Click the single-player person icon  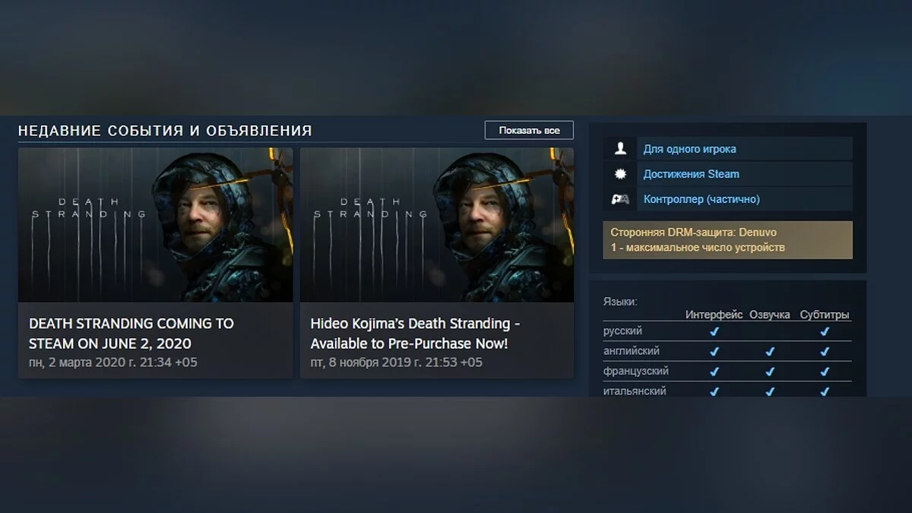(x=621, y=149)
